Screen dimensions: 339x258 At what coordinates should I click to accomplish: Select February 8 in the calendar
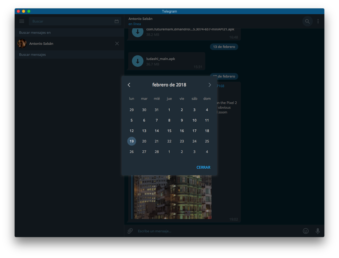pos(169,120)
